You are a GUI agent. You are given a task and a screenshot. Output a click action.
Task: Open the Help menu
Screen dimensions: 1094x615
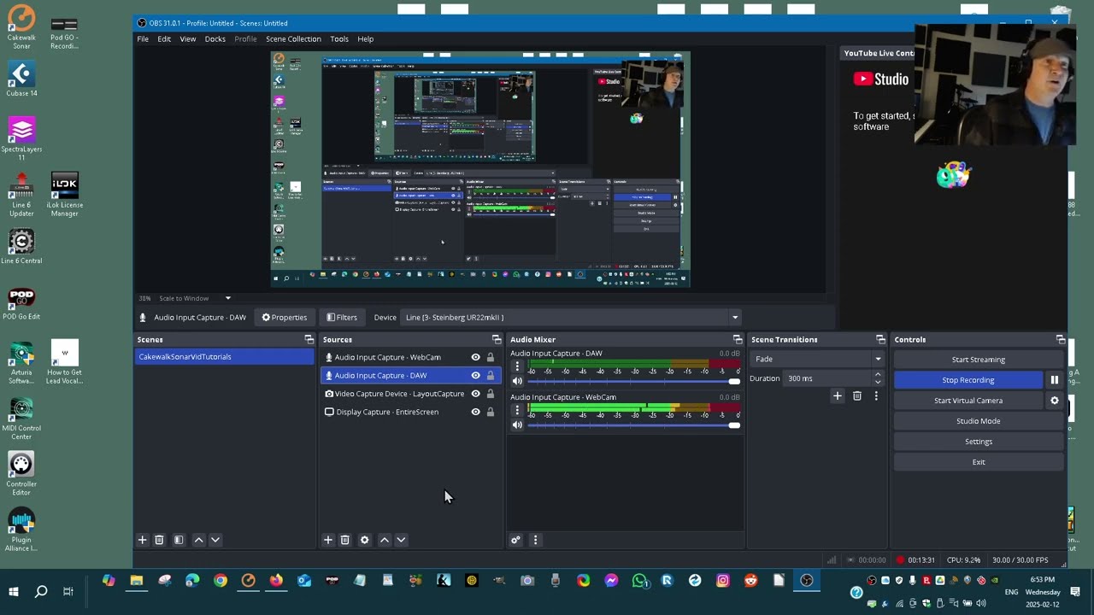(x=365, y=39)
